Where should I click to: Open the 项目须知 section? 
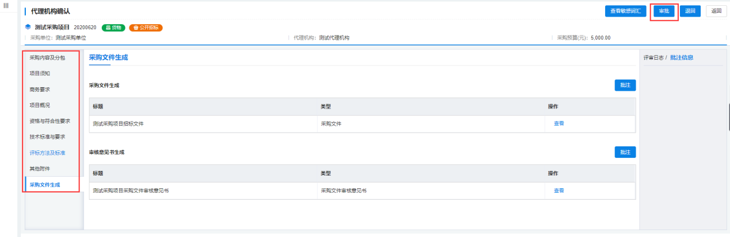click(x=40, y=73)
